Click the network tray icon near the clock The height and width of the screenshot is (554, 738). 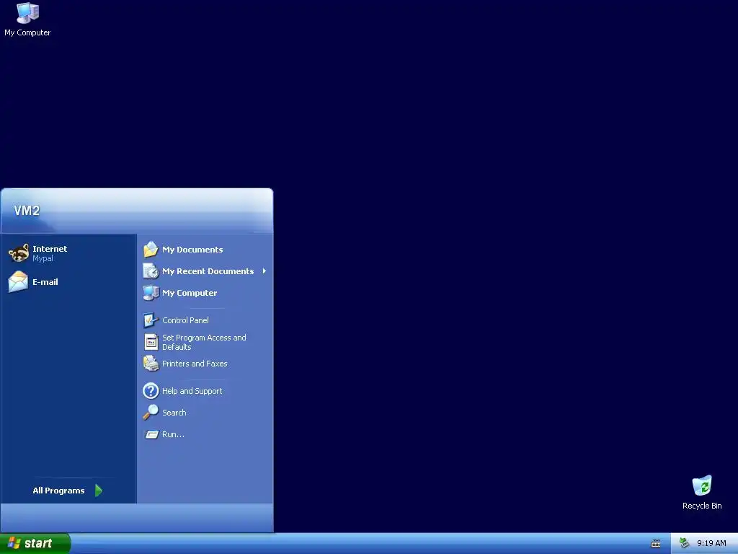coord(684,543)
